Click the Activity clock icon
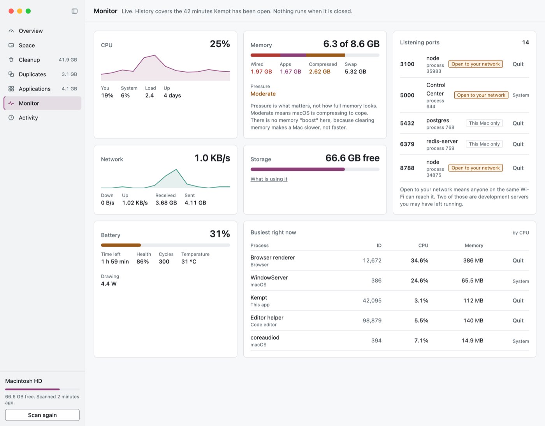This screenshot has height=426, width=545. (x=11, y=118)
